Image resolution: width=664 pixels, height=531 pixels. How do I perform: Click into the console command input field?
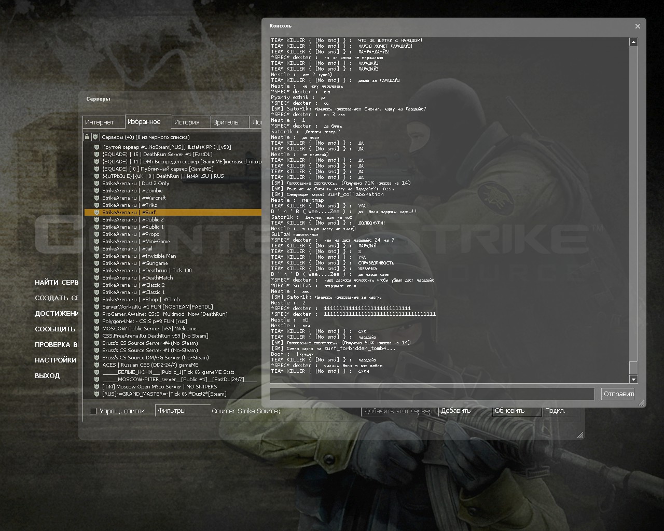(432, 394)
